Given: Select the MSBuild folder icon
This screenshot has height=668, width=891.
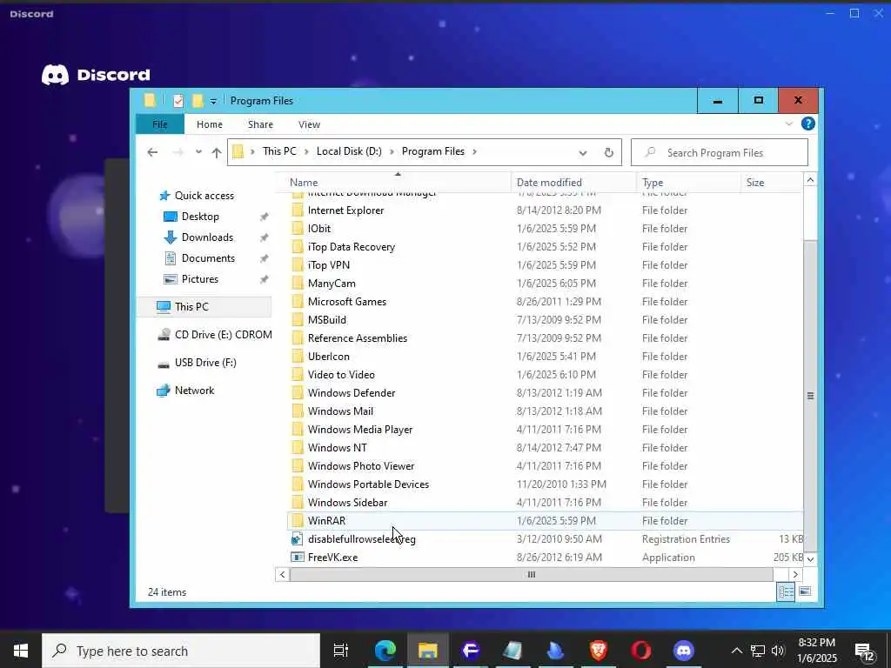Looking at the screenshot, I should pyautogui.click(x=298, y=320).
